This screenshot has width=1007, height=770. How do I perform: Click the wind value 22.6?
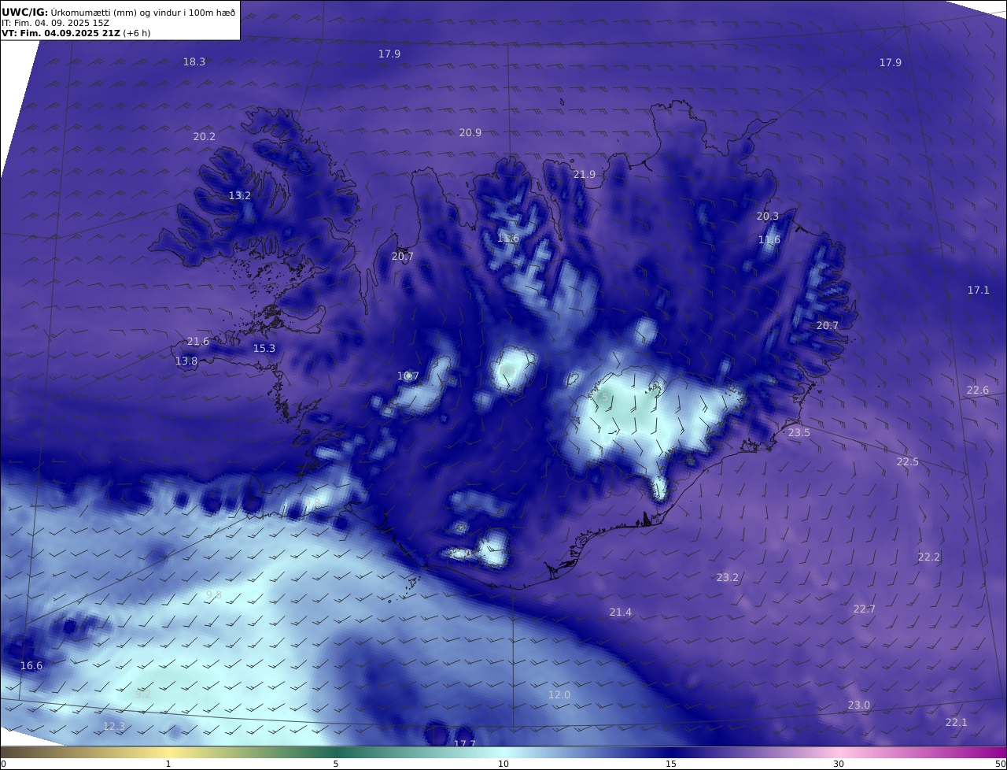click(x=978, y=390)
